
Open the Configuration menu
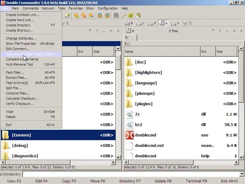coord(108,8)
